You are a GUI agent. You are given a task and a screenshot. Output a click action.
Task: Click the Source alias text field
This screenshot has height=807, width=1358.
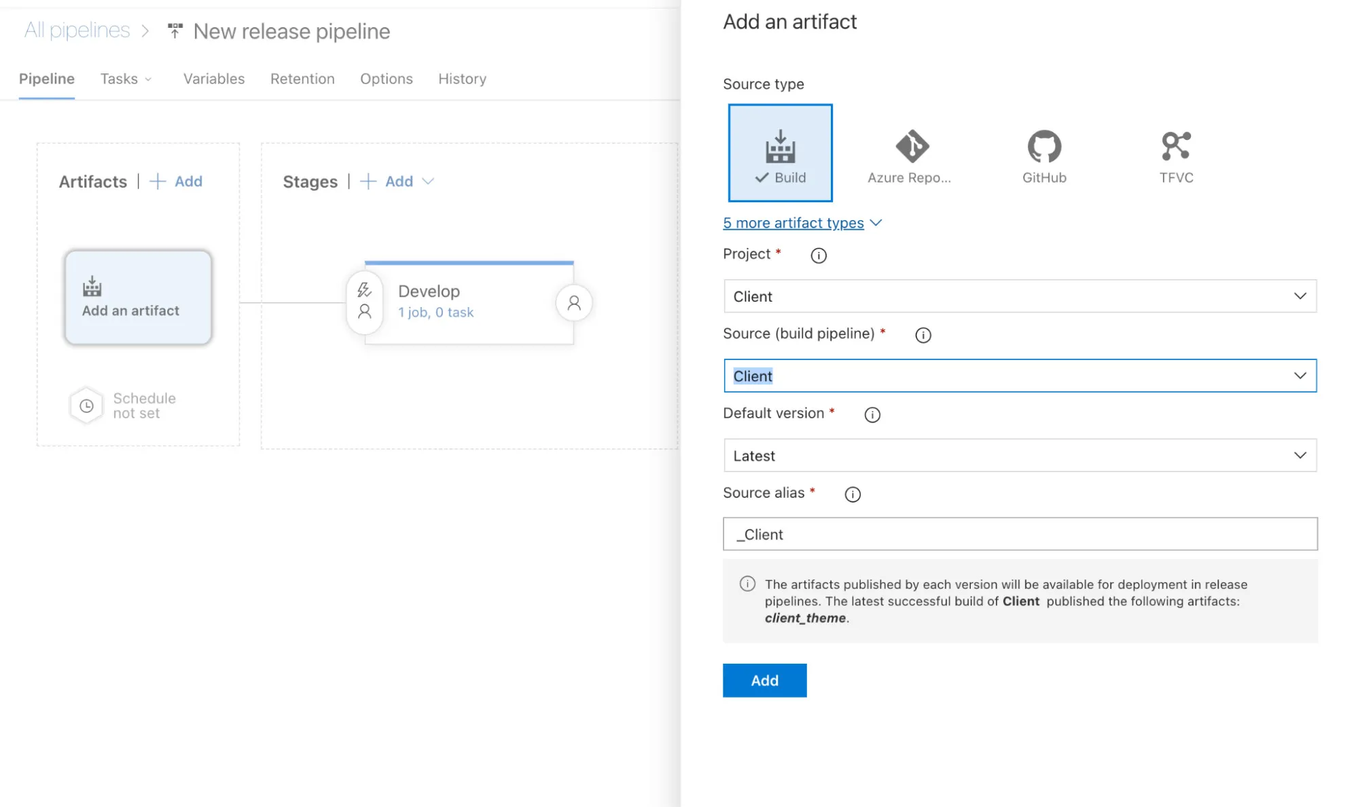tap(1019, 534)
